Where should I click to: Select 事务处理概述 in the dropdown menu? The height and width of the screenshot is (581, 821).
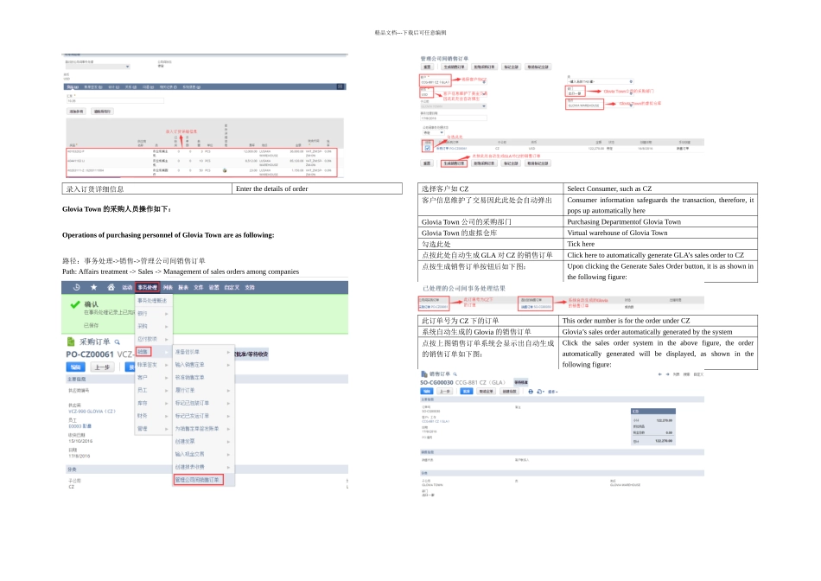[153, 301]
